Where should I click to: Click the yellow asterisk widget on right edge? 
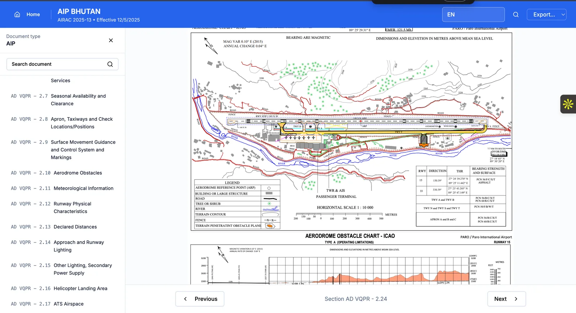[x=568, y=104]
